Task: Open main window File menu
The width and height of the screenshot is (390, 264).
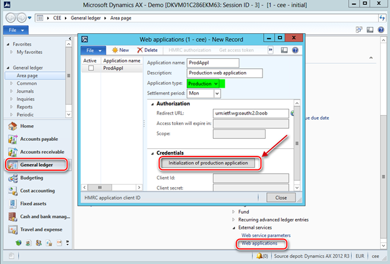Action: click(x=16, y=30)
